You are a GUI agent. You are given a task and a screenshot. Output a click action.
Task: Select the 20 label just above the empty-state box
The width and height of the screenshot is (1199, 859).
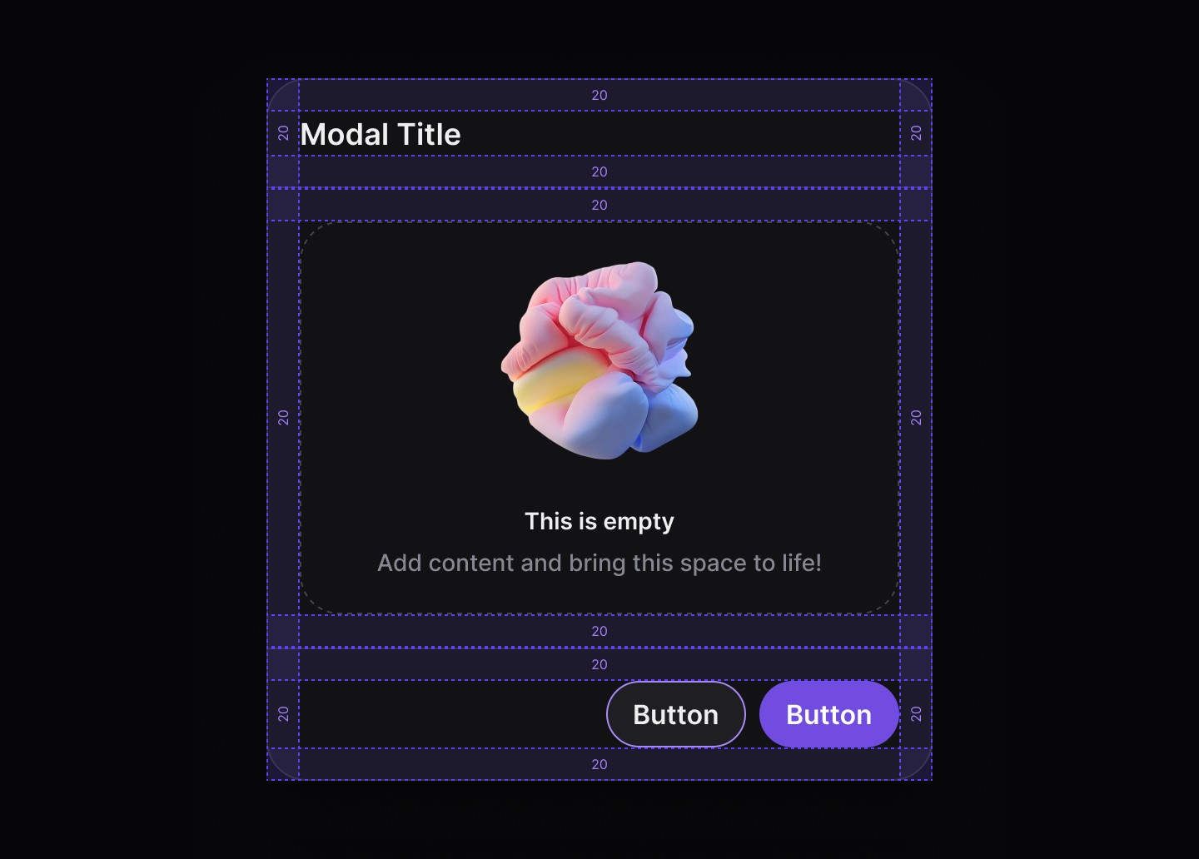pyautogui.click(x=599, y=205)
